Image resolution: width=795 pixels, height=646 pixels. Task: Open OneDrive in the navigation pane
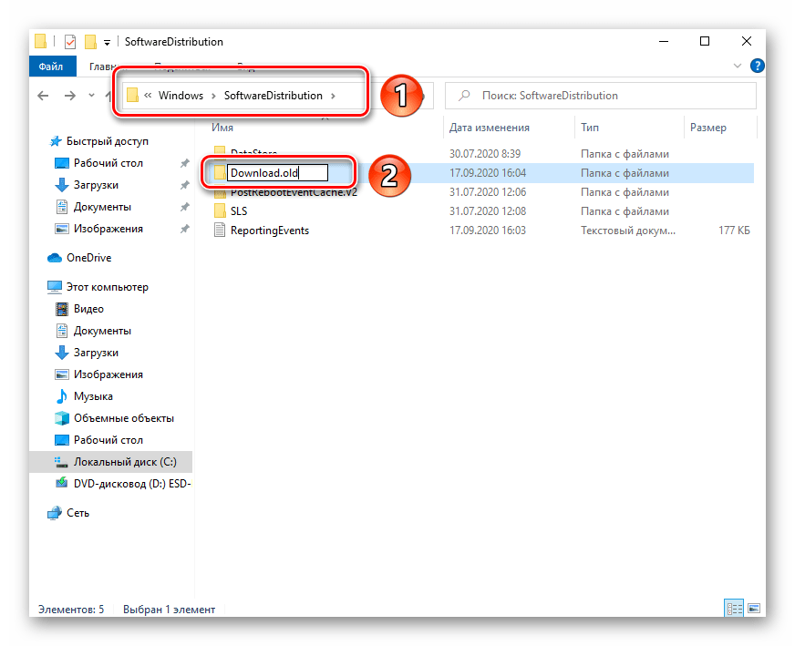coord(88,258)
